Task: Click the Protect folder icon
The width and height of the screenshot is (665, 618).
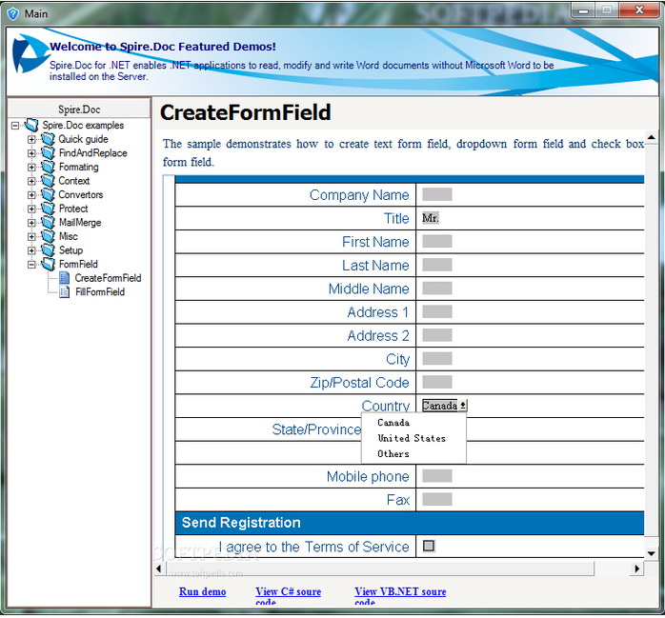Action: pos(48,209)
